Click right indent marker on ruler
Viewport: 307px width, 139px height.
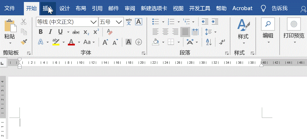point(261,65)
